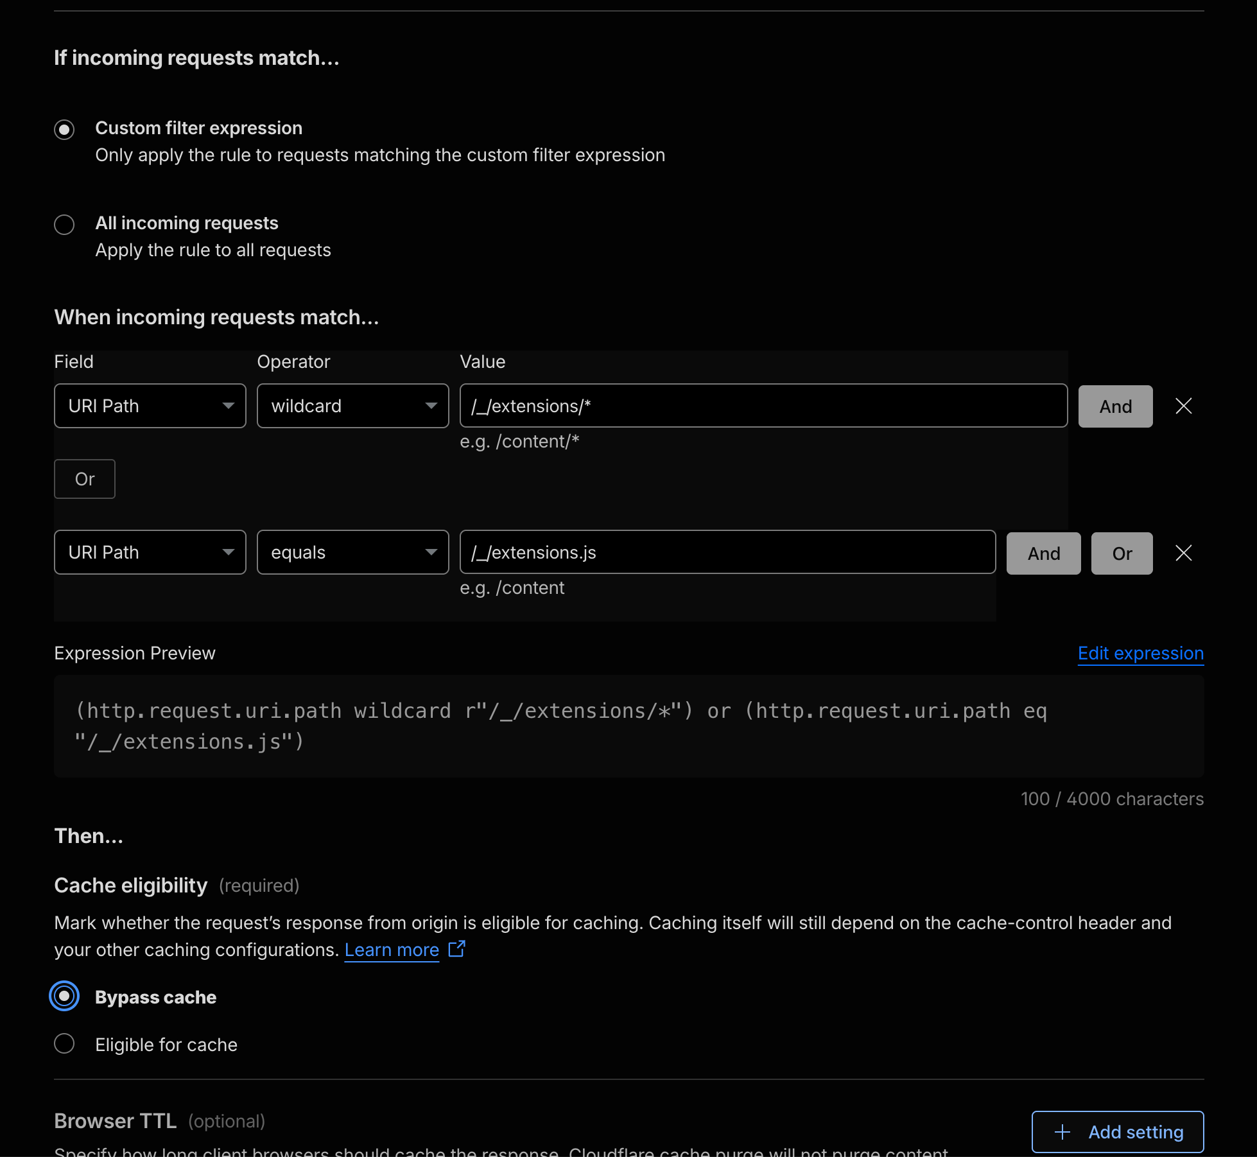Click 'Expression Preview' label
Viewport: 1257px width, 1157px height.
coord(135,653)
